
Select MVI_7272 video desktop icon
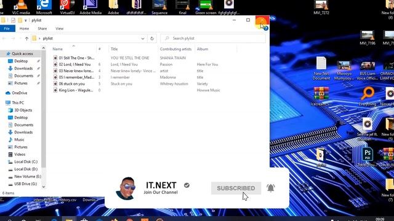coord(321,7)
